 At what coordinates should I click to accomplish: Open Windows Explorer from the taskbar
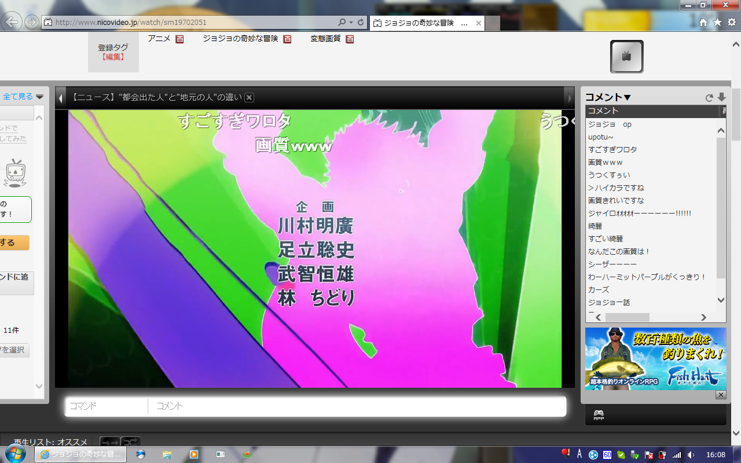167,454
